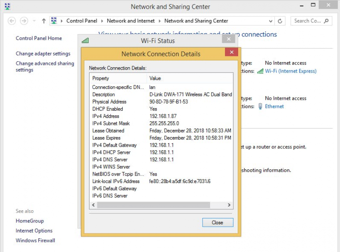This screenshot has width=340, height=252.
Task: Click the Wi-Fi signal bars icon beside Internet Express
Action: click(260, 71)
